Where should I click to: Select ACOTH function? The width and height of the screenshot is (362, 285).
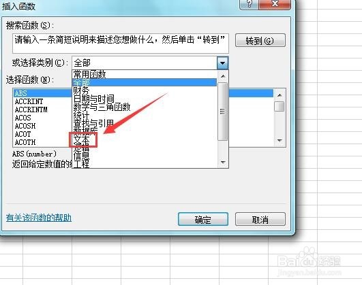point(25,142)
